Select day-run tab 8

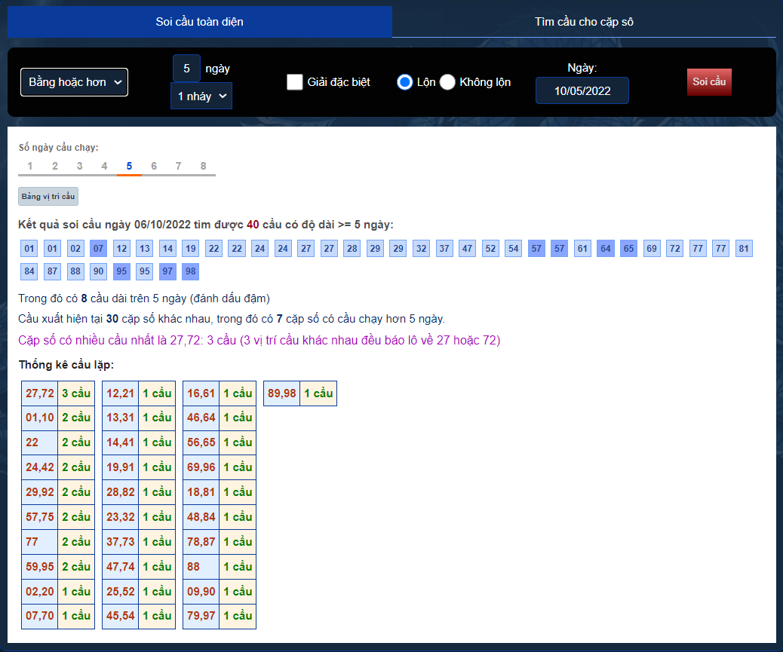click(203, 166)
